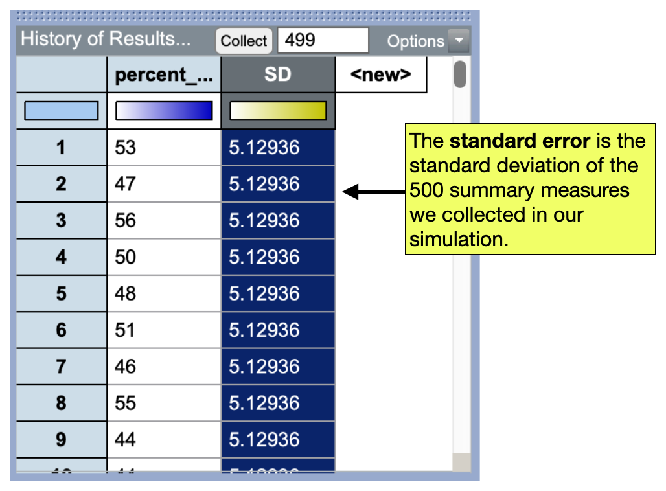
Task: Select row number 5 in the table
Action: tap(60, 293)
